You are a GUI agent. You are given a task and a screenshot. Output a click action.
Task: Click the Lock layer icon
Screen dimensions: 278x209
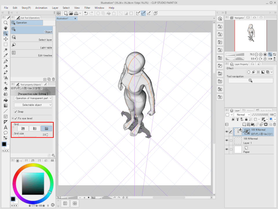(246, 119)
